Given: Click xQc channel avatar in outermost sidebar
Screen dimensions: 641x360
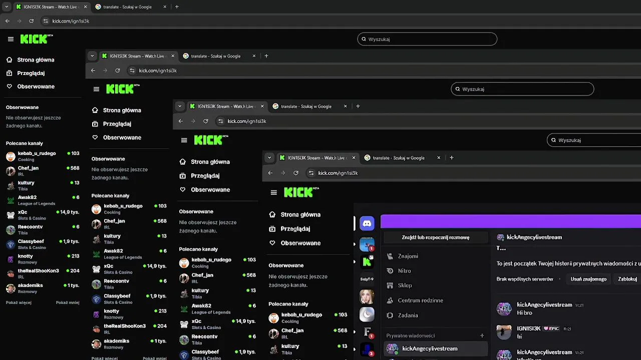Looking at the screenshot, I should (11, 215).
